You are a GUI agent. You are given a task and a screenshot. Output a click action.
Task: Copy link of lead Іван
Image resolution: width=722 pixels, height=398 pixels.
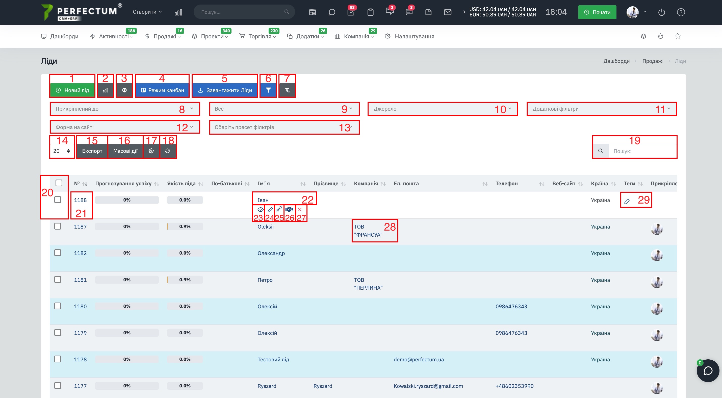point(279,209)
